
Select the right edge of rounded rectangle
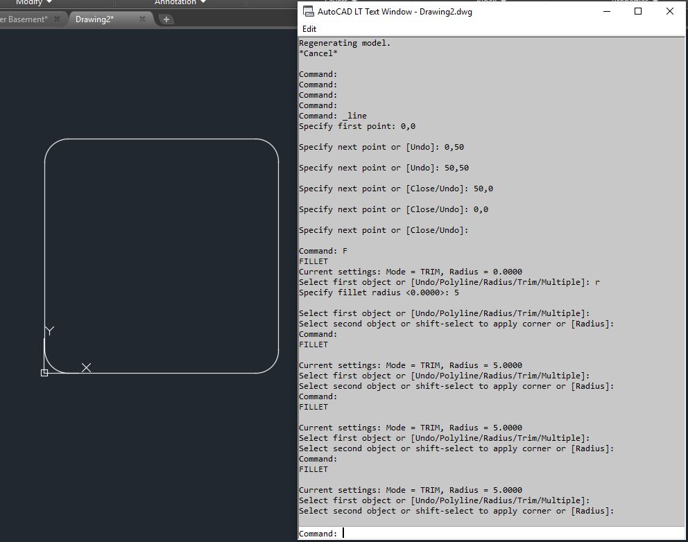coord(278,256)
